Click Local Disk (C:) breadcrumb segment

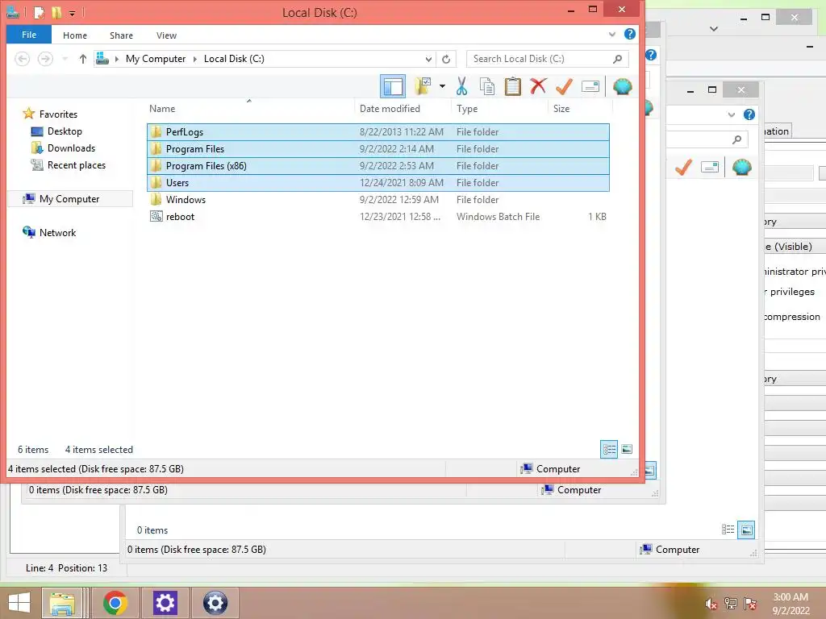point(234,58)
